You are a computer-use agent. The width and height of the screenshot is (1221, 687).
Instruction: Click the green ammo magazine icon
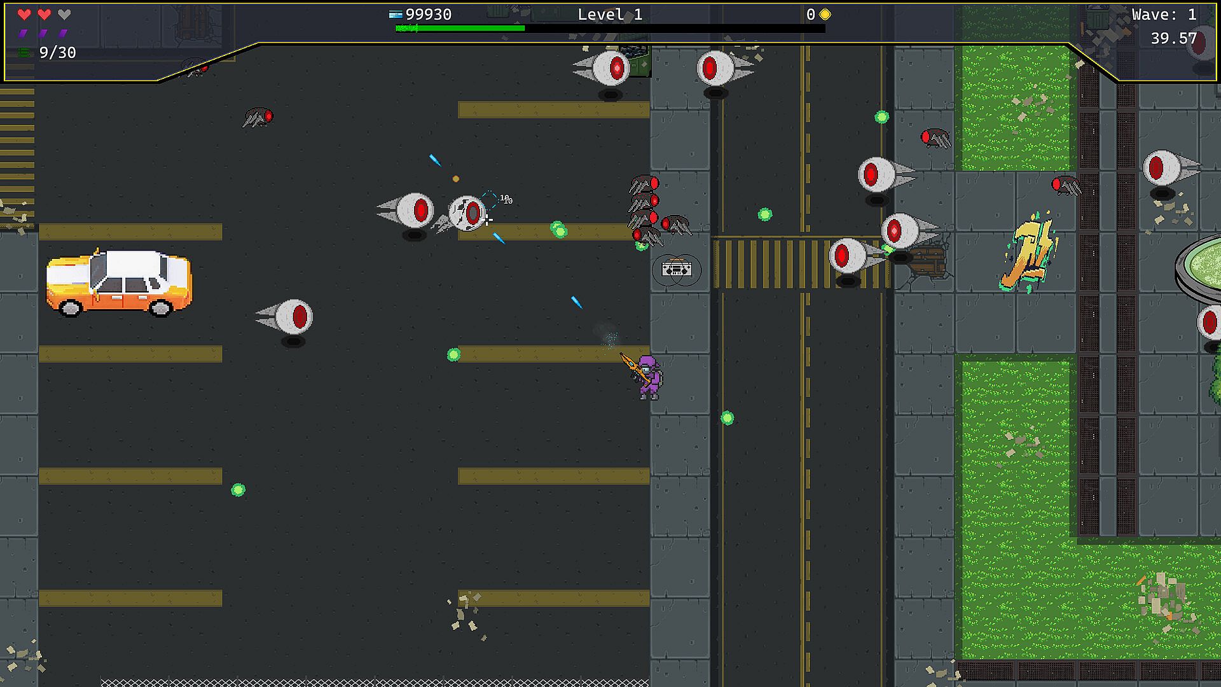(x=24, y=53)
